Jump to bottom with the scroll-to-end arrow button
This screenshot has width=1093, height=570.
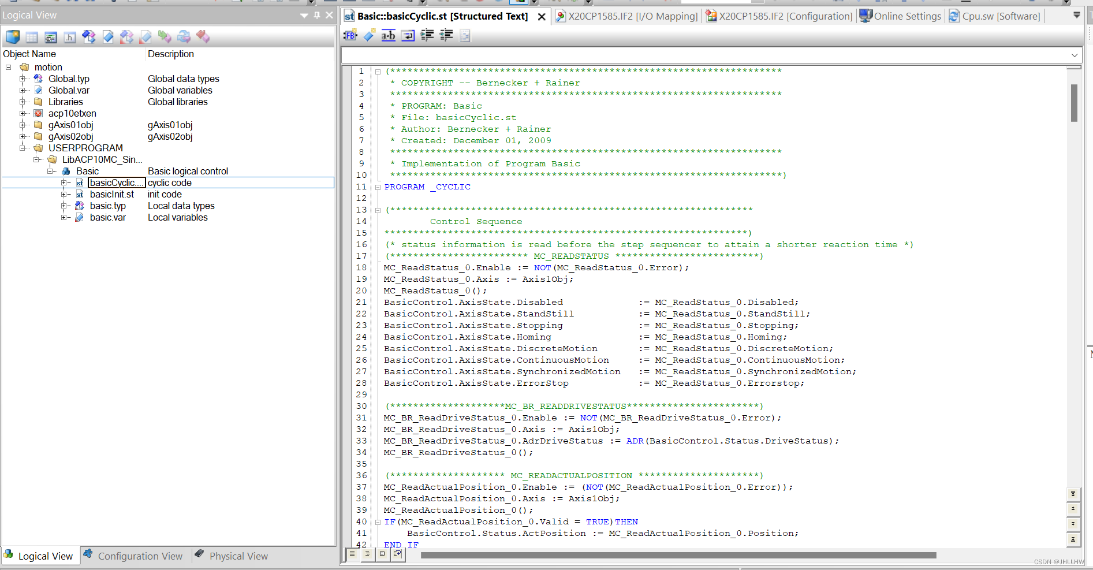tap(1073, 539)
